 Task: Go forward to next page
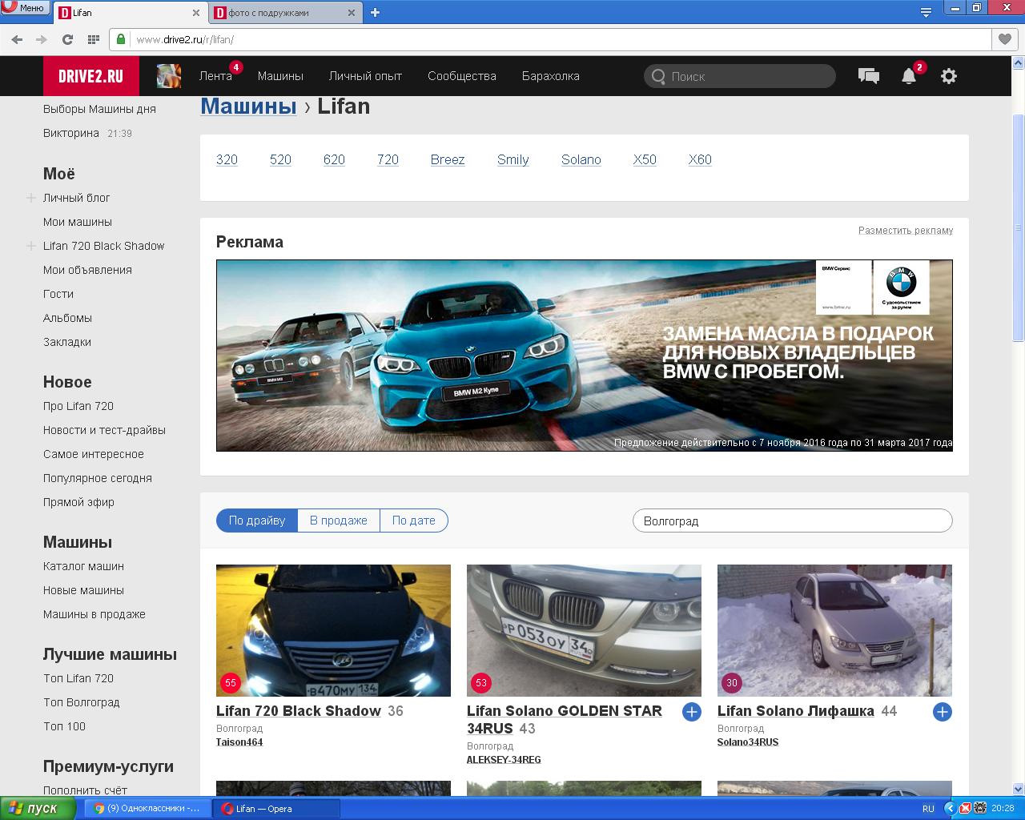click(42, 39)
